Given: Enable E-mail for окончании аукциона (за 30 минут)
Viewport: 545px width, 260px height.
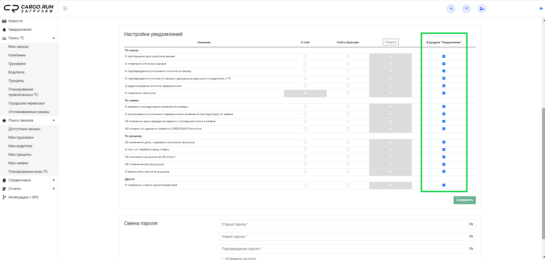Looking at the screenshot, I should click(305, 157).
